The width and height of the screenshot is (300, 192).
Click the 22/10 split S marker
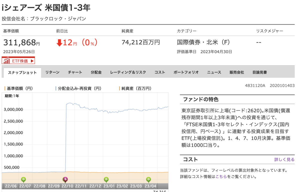[65, 179]
